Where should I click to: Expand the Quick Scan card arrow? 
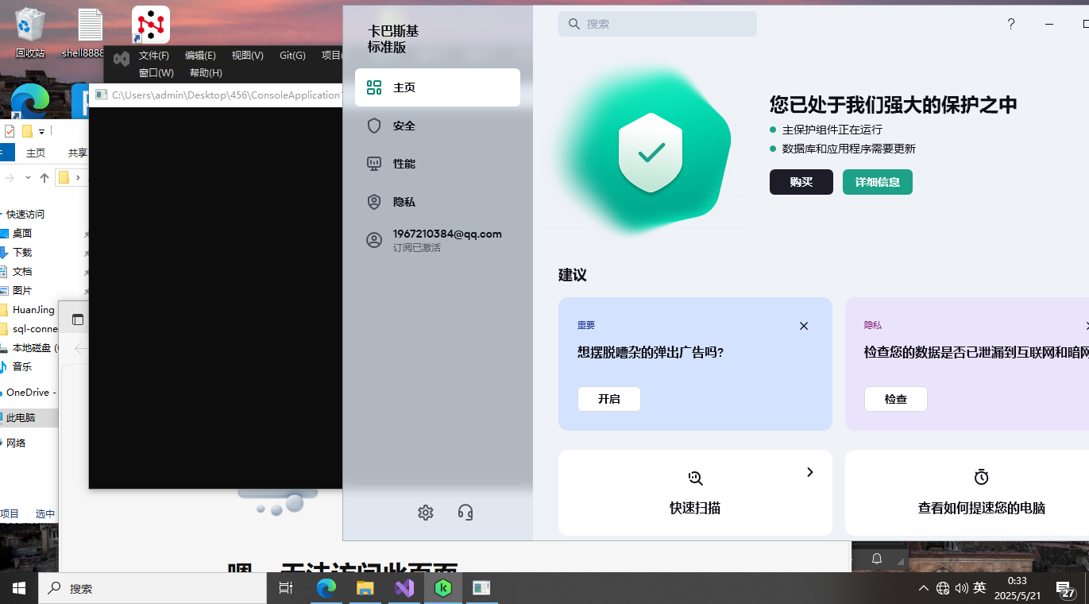tap(810, 472)
